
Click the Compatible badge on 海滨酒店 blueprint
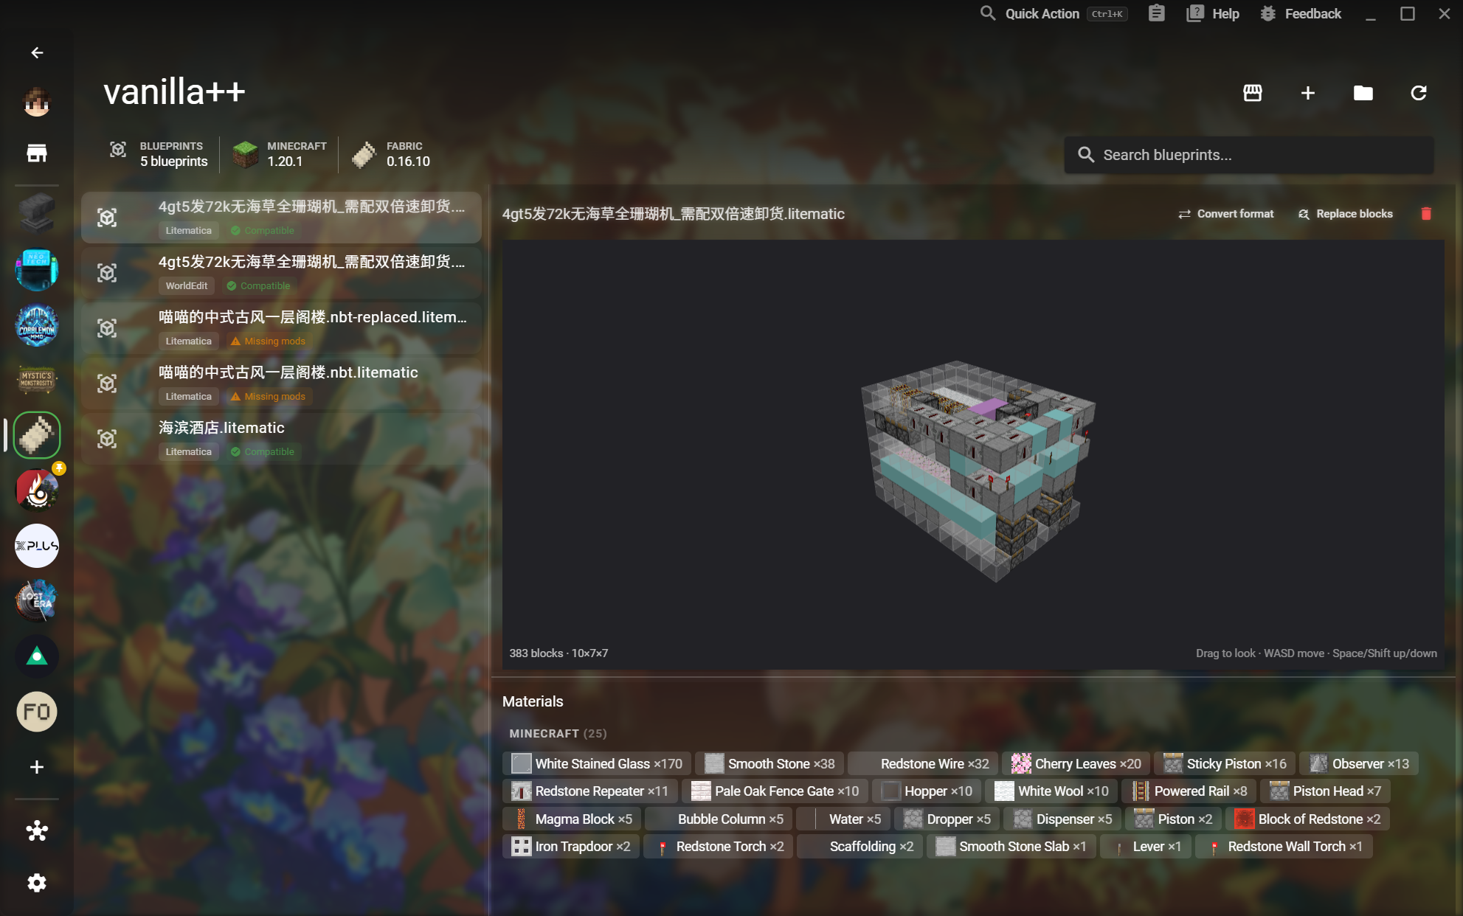point(262,452)
